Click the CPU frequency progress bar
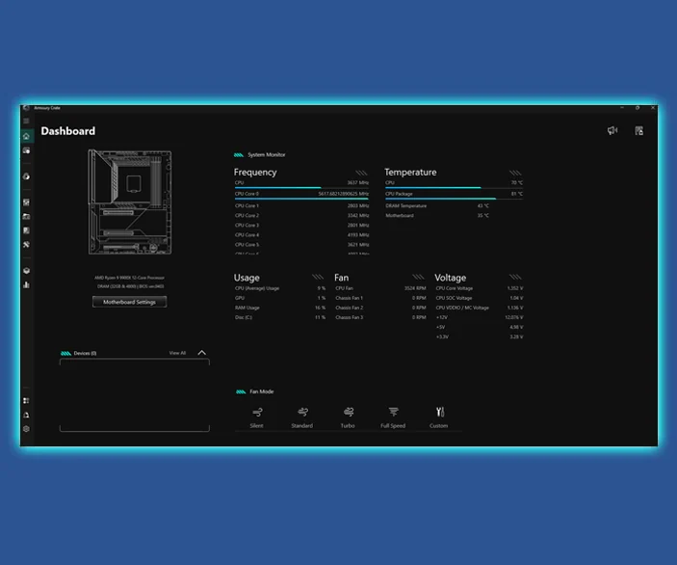 [301, 188]
